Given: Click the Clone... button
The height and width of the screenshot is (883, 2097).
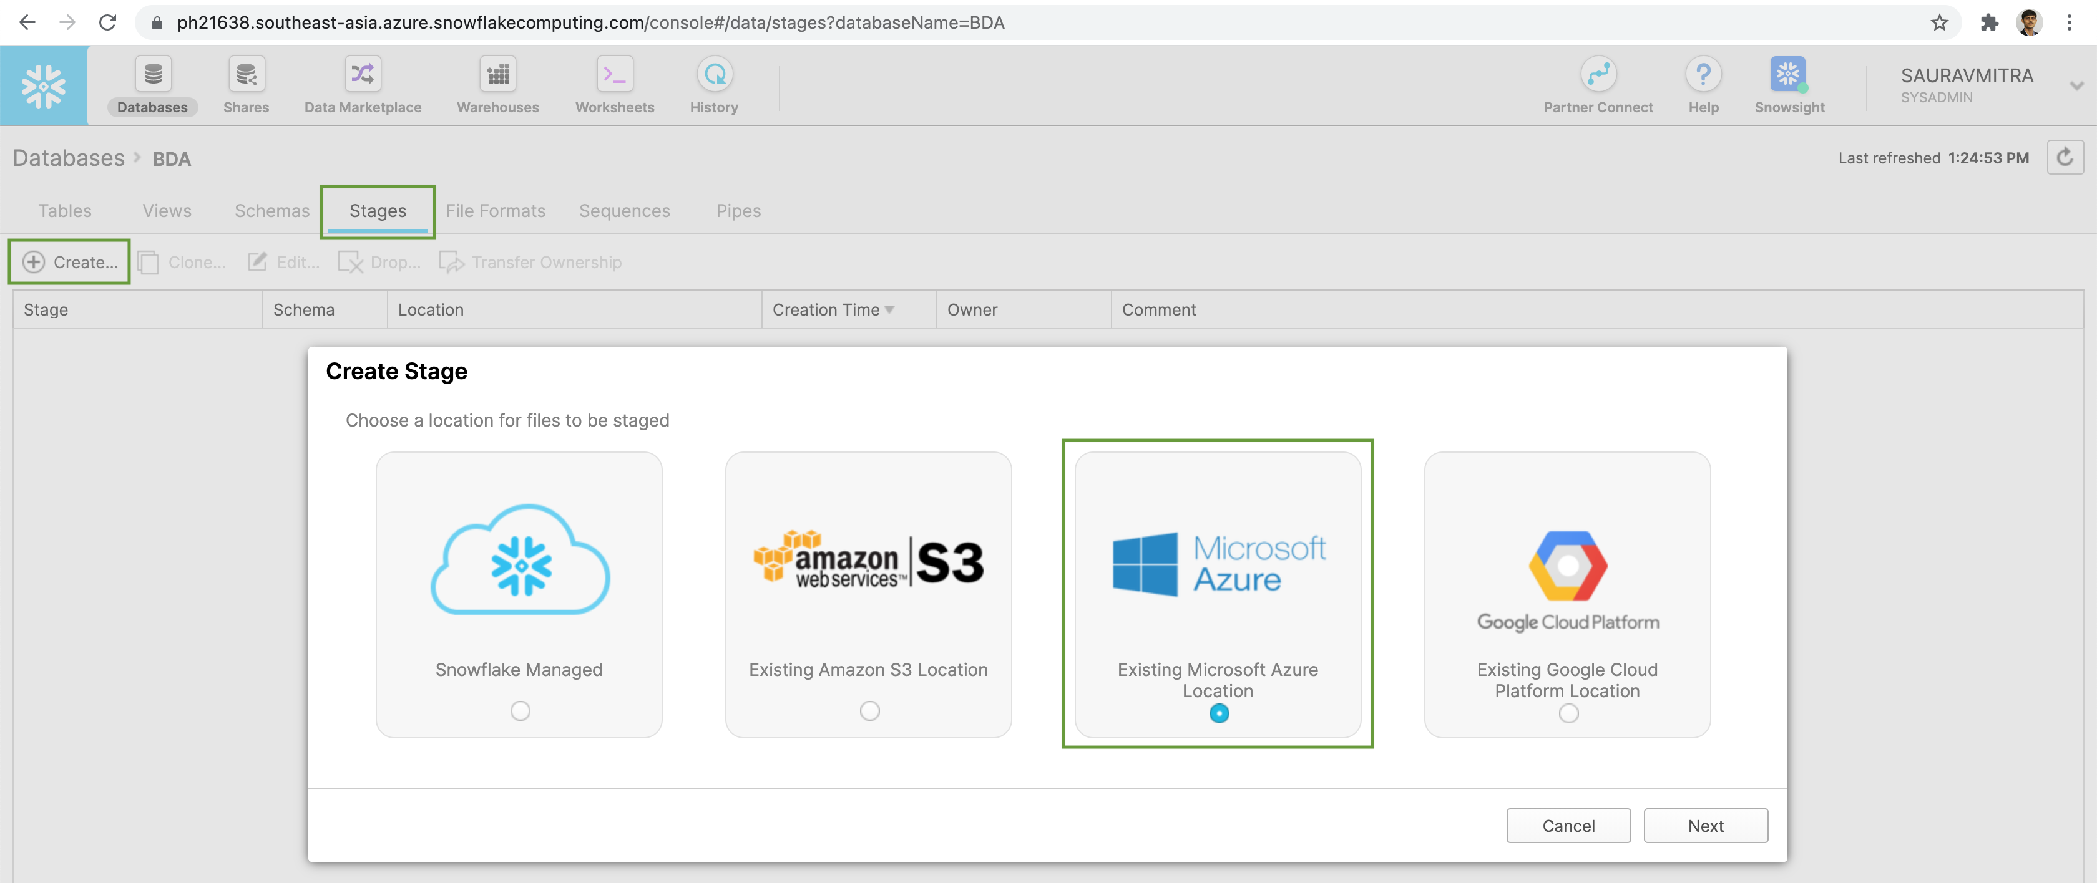Looking at the screenshot, I should point(182,262).
